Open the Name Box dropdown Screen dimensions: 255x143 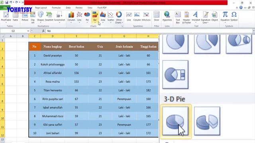tap(28, 31)
